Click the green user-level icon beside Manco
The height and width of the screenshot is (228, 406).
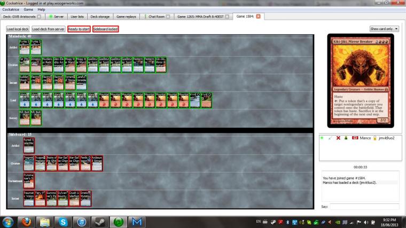[x=346, y=138]
